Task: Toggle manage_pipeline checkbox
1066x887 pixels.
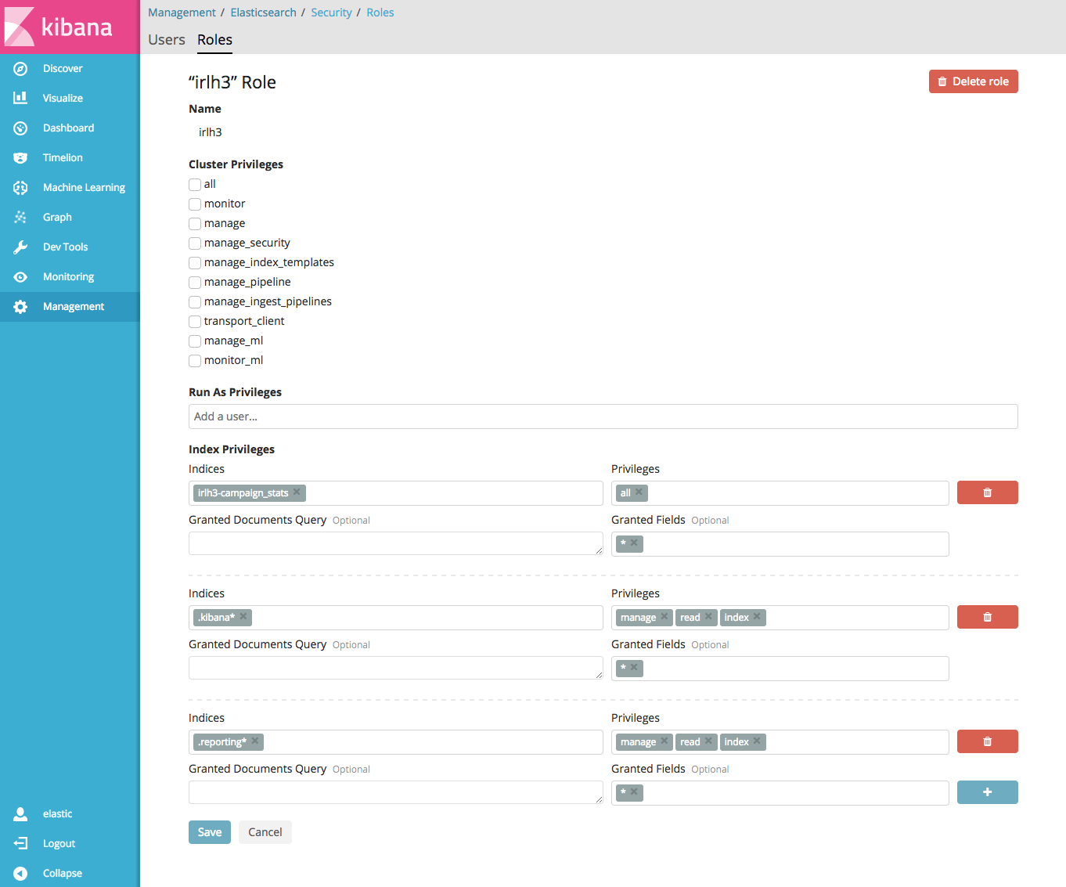Action: coord(195,283)
